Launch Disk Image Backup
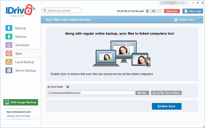Viewport: 205px width, 128px height. tap(20, 102)
